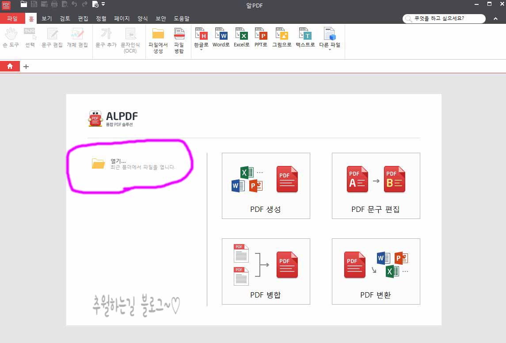Open the 검토 ribbon tab
The image size is (506, 343).
pos(65,19)
